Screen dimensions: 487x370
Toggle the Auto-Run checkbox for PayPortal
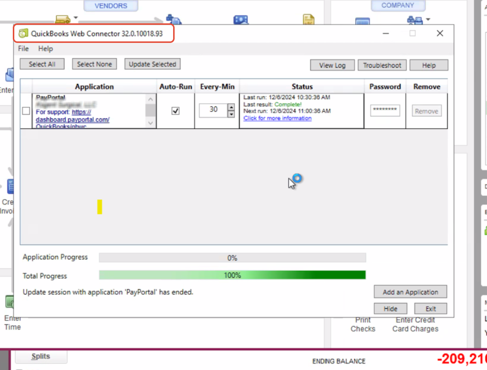[175, 111]
